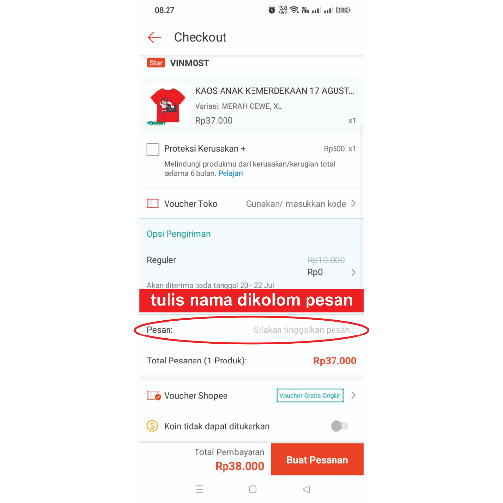Open the red t-shirt product thumbnail
The image size is (503, 503).
pyautogui.click(x=168, y=105)
